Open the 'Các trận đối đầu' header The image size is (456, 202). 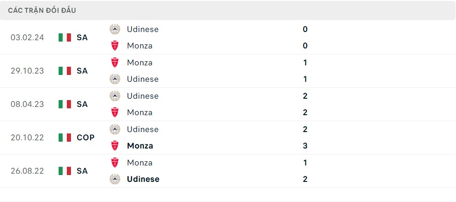[x=42, y=10]
